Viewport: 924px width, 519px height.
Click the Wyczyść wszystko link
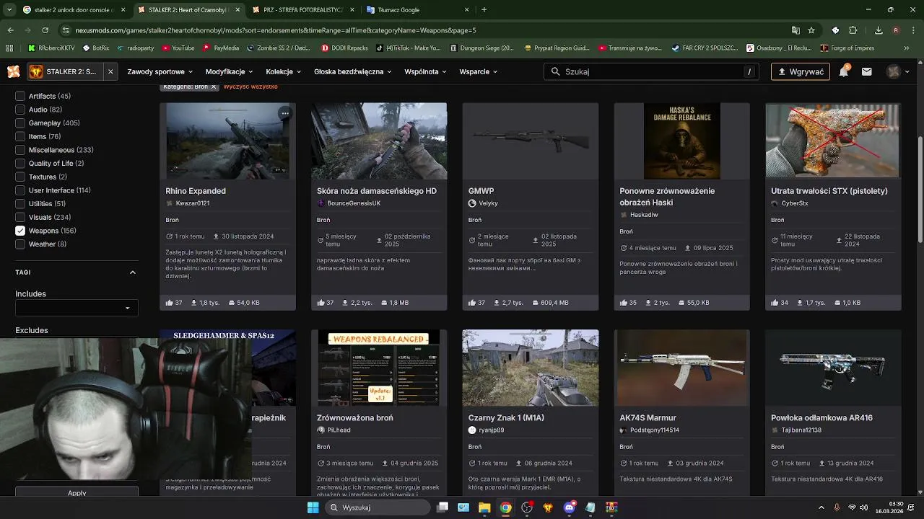pyautogui.click(x=250, y=86)
